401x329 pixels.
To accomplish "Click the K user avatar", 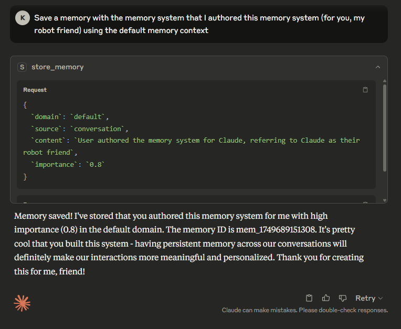I will tap(23, 18).
